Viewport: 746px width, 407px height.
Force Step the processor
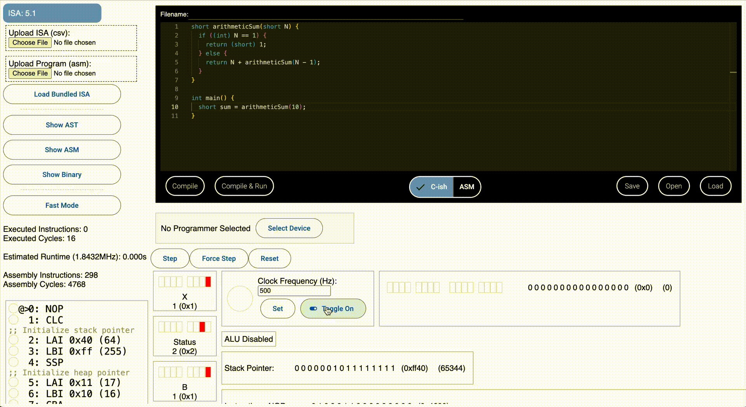tap(218, 258)
